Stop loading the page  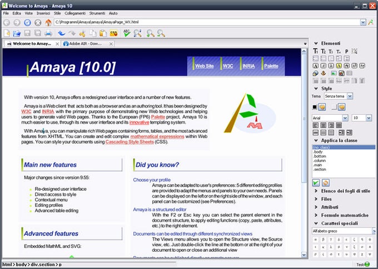pyautogui.click(x=38, y=22)
